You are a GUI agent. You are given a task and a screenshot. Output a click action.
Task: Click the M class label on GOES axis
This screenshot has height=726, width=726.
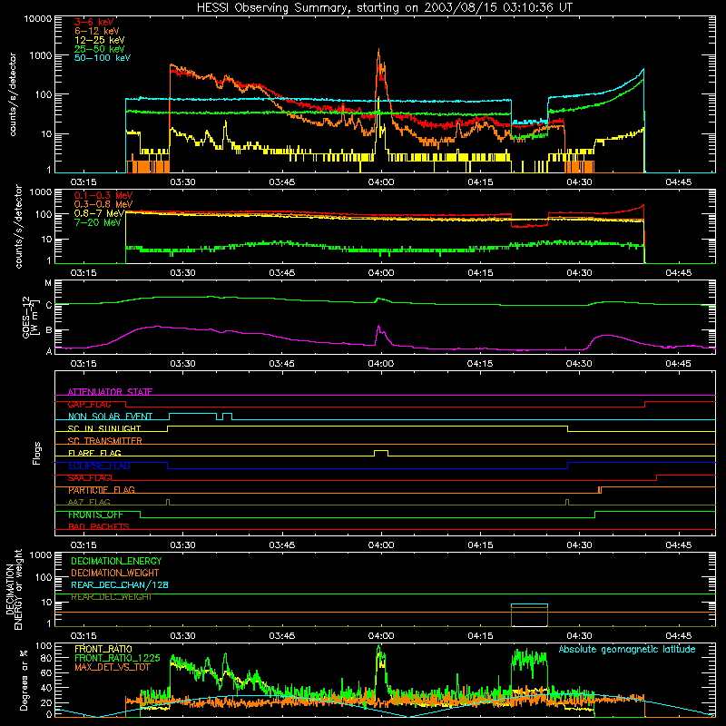(x=48, y=283)
